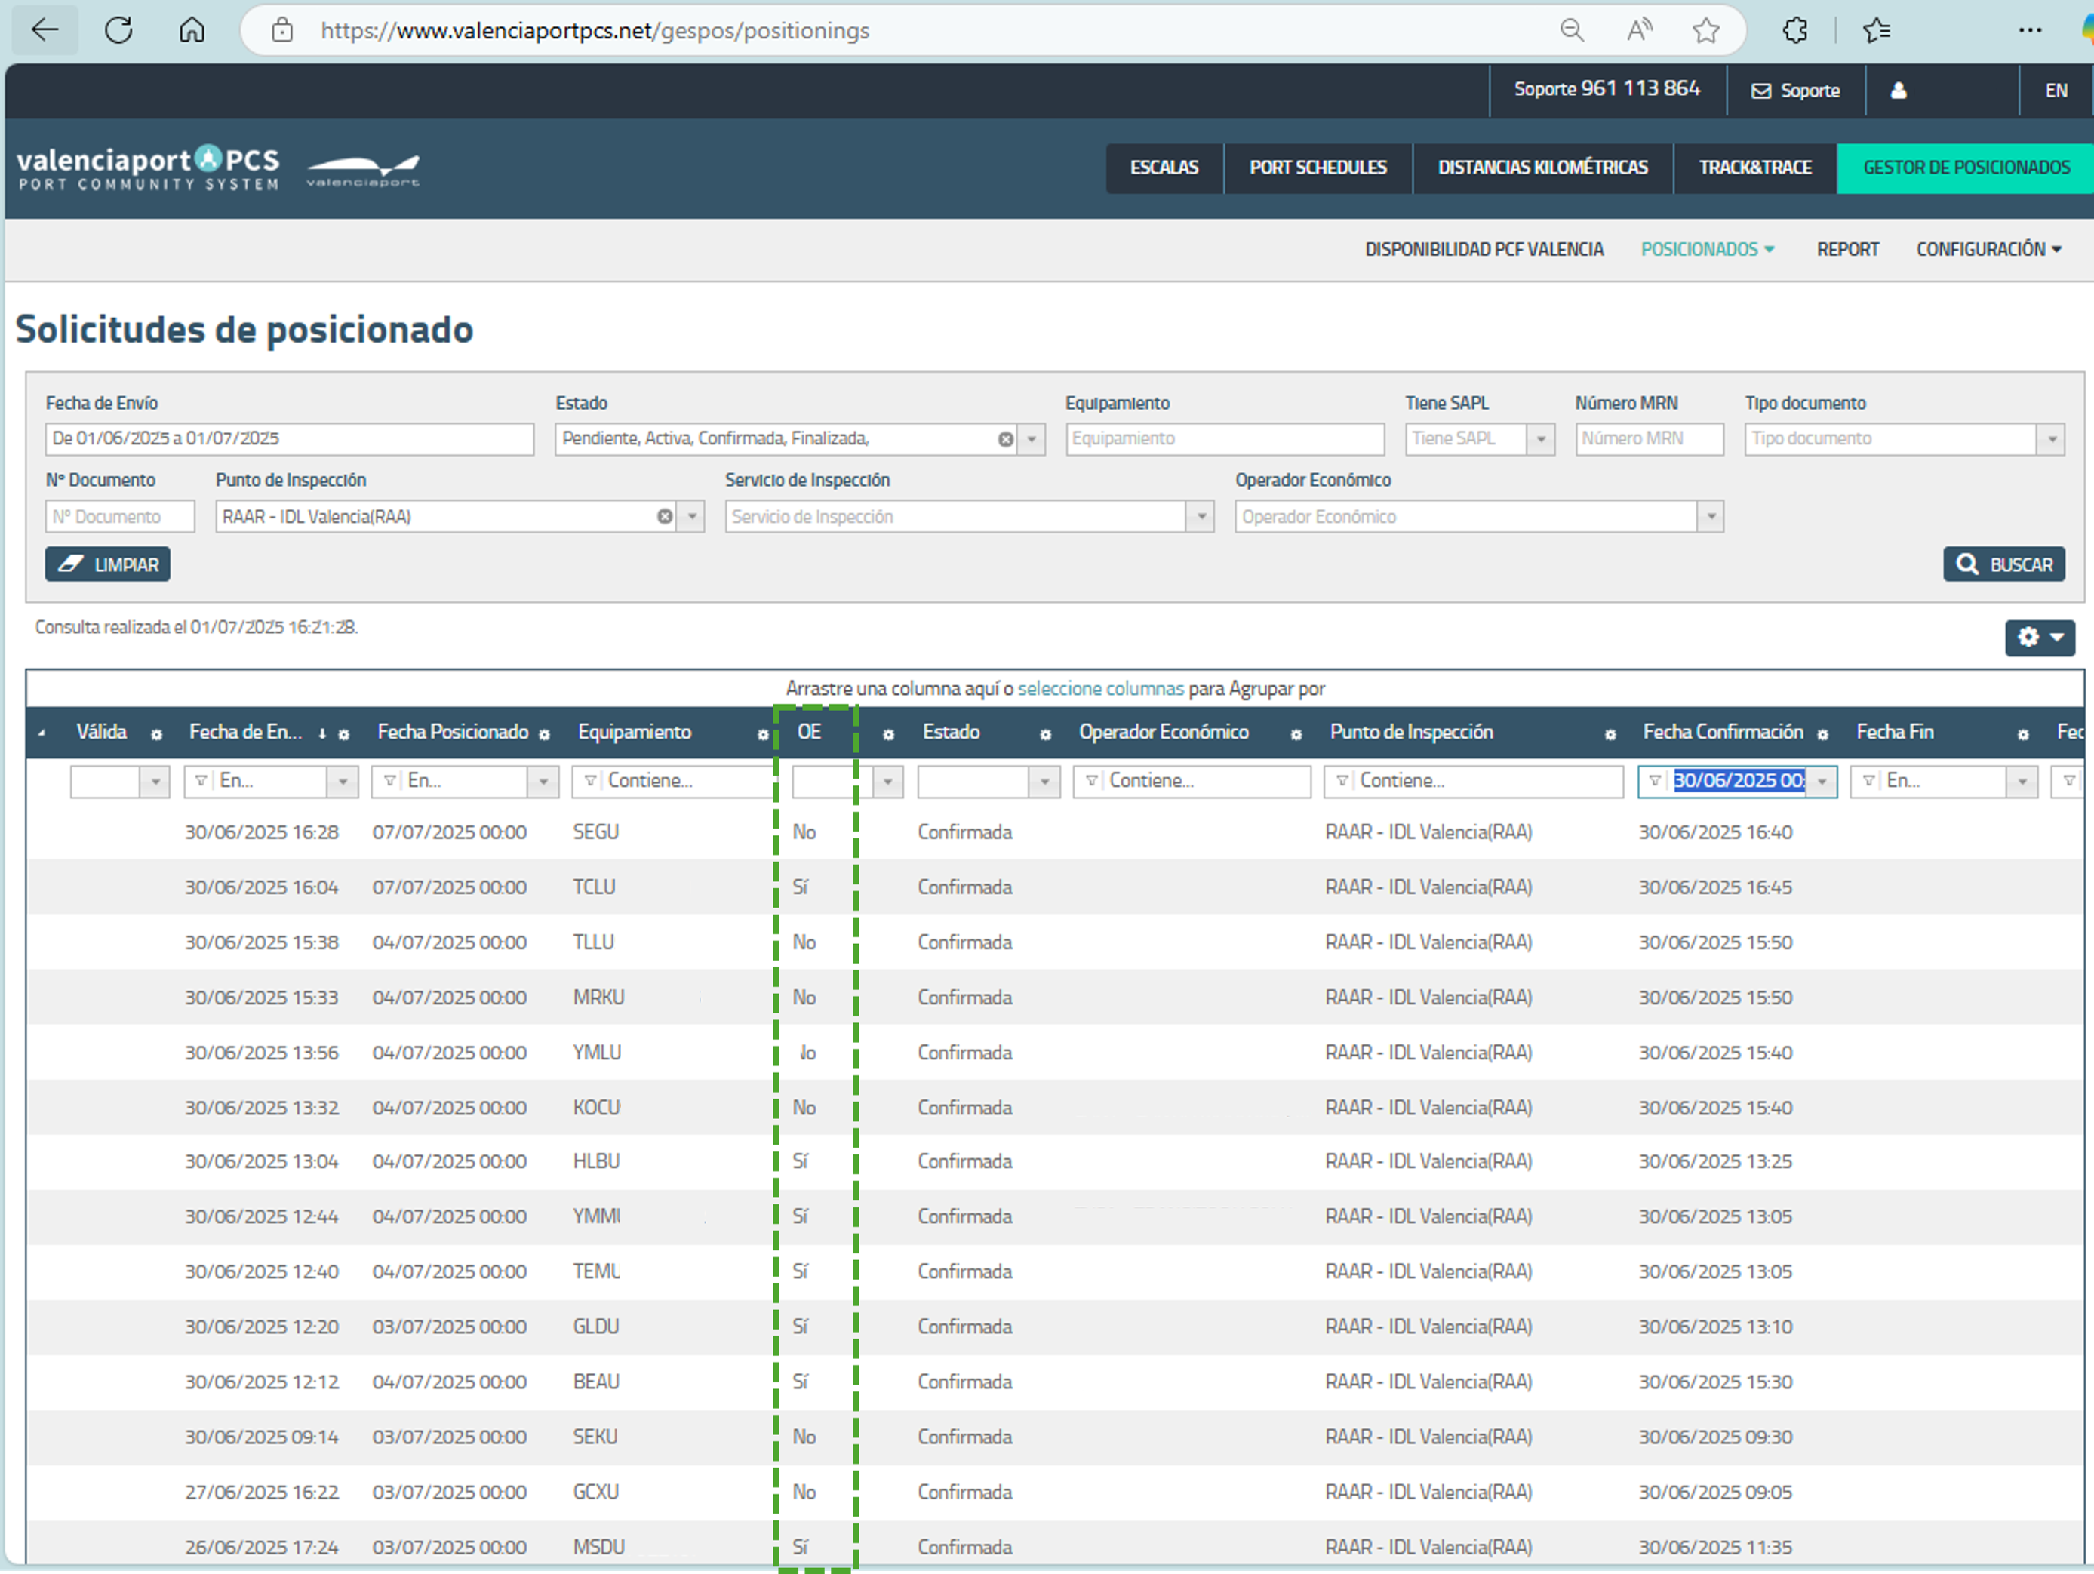This screenshot has width=2094, height=1574.
Task: Expand the Punto de Inspección dropdown arrow
Action: point(692,517)
